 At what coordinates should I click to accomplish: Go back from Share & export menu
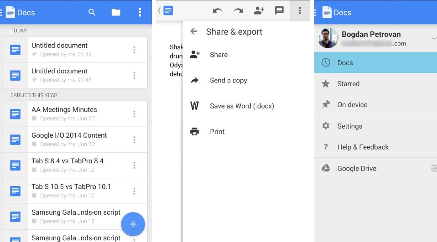[x=194, y=31]
